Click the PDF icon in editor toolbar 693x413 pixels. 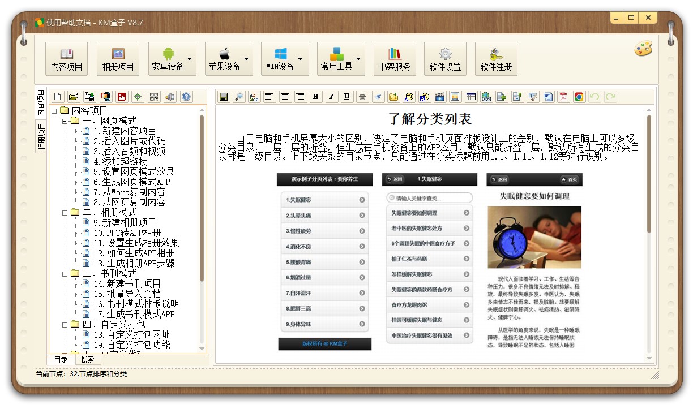(x=563, y=97)
